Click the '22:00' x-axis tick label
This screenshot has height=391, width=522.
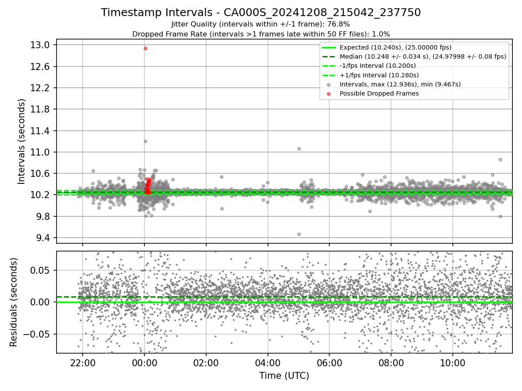point(83,362)
